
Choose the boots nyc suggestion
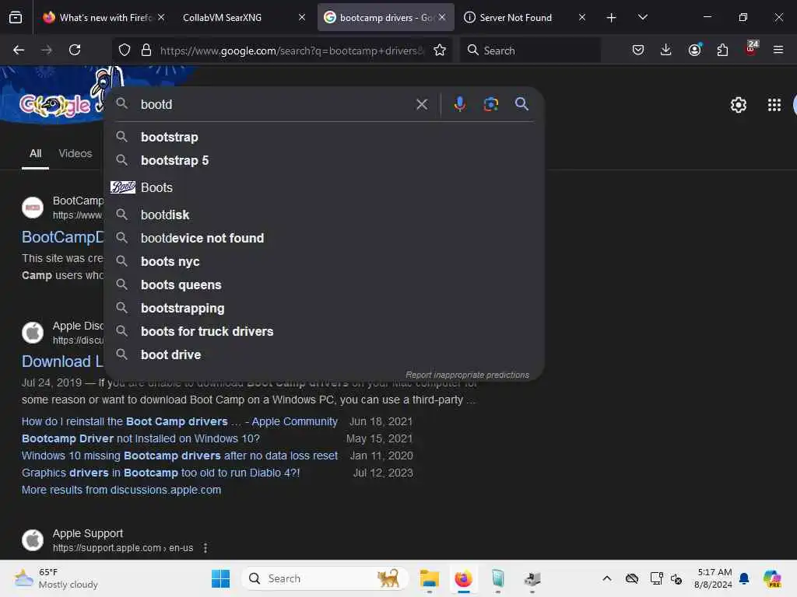[325, 261]
